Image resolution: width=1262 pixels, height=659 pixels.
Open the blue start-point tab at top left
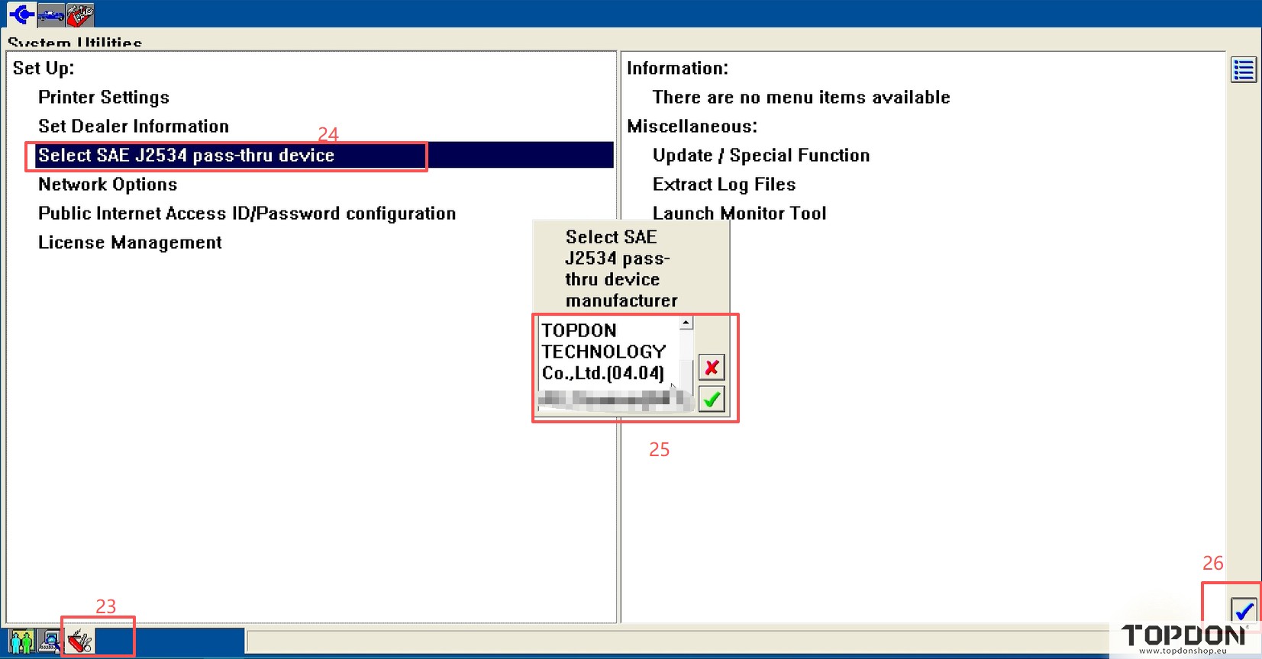click(21, 14)
